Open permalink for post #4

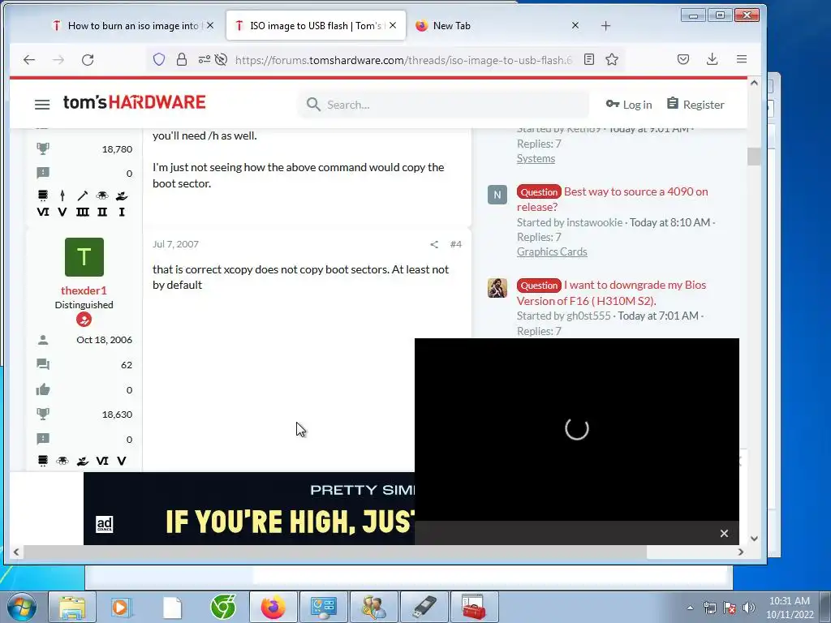tap(456, 244)
